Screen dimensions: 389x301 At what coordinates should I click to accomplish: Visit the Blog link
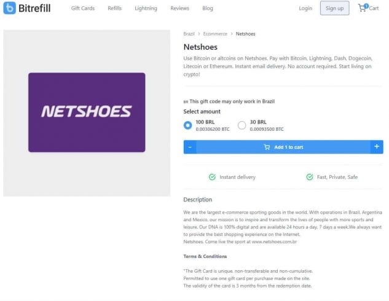208,8
